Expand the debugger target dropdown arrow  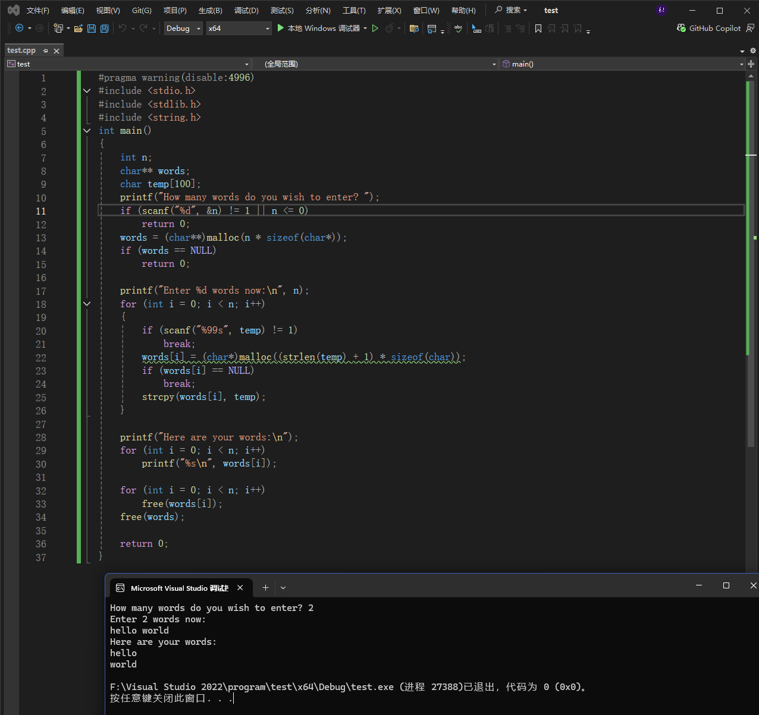pos(365,28)
